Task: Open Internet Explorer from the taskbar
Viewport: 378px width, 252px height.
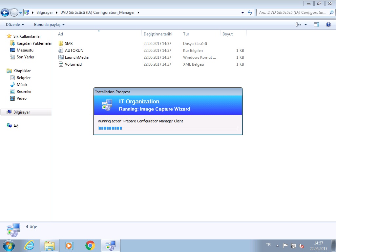Action: (x=29, y=245)
